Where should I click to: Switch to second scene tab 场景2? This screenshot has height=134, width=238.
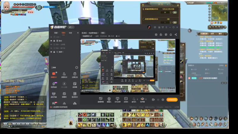pyautogui.click(x=63, y=33)
